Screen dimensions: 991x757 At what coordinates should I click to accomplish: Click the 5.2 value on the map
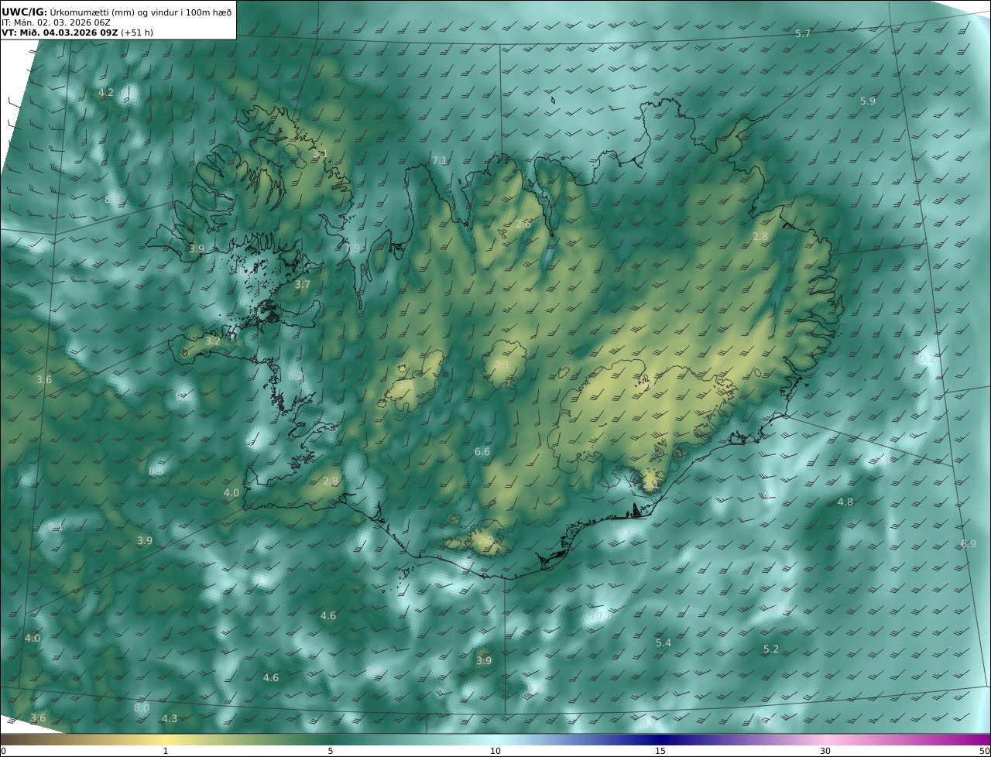click(x=771, y=649)
